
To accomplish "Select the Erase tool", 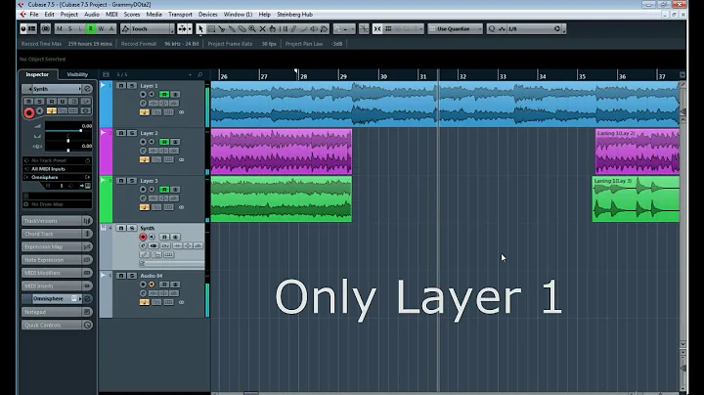I will click(x=242, y=28).
